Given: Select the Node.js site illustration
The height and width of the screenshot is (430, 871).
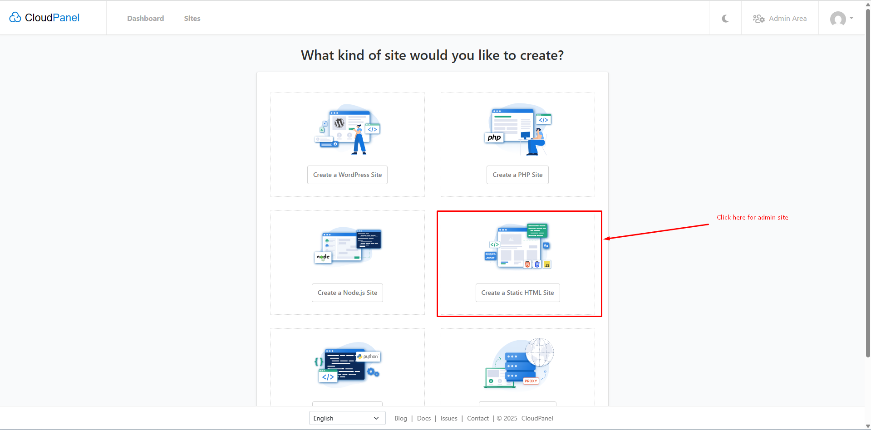Looking at the screenshot, I should pos(348,245).
